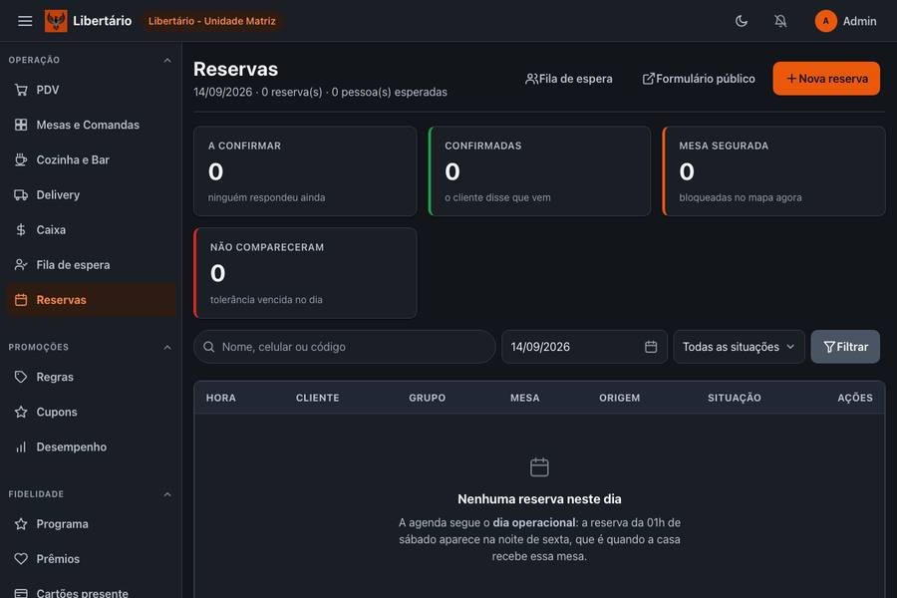
Task: Open the Programa page
Action: click(x=91, y=523)
